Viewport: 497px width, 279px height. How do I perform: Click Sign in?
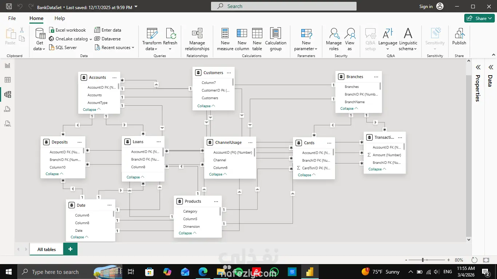tap(426, 7)
